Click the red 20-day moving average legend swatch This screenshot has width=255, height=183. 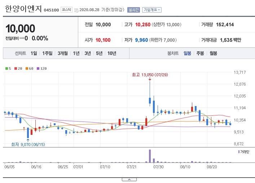coord(16,69)
